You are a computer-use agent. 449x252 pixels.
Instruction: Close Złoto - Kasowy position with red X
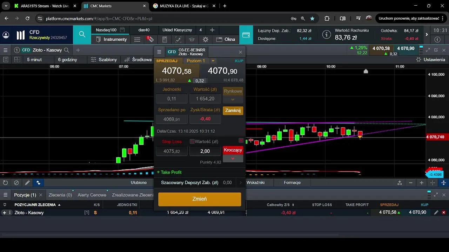click(x=444, y=212)
